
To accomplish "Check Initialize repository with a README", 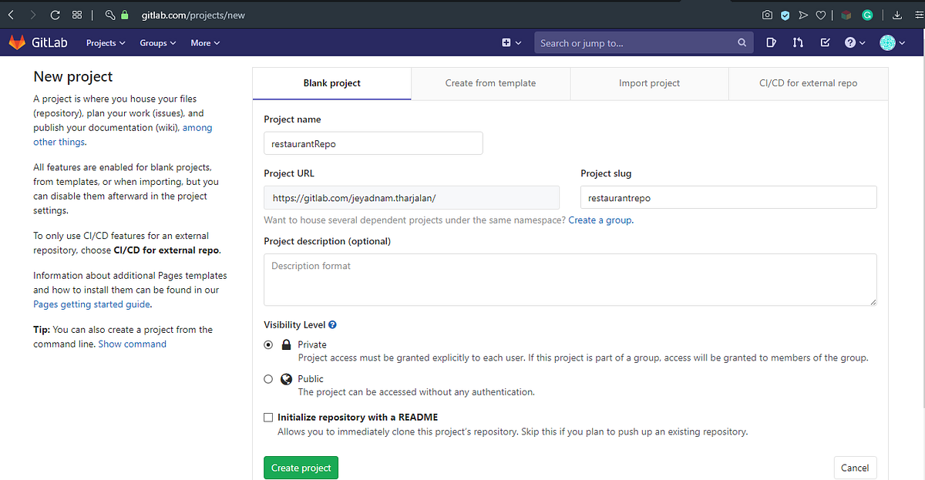I will tap(268, 417).
